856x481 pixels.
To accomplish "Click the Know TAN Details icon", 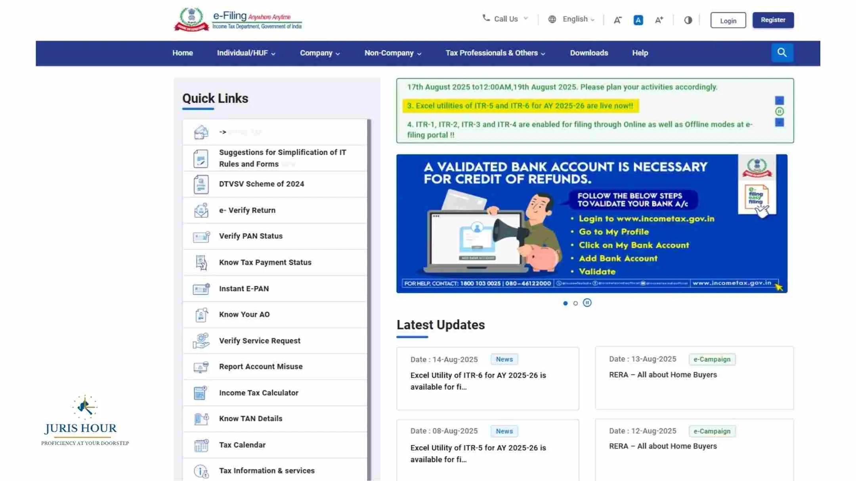I will pos(201,419).
